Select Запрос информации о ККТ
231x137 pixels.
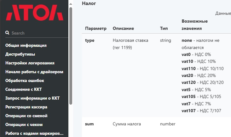pos(32,98)
